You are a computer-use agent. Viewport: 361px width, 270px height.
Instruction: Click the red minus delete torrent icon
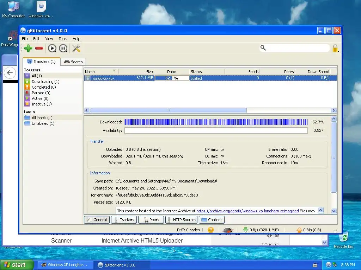pos(39,48)
